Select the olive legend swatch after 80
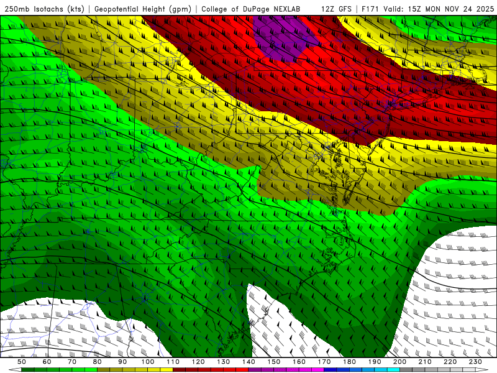Screen dimensions: 497x373 tap(104, 370)
